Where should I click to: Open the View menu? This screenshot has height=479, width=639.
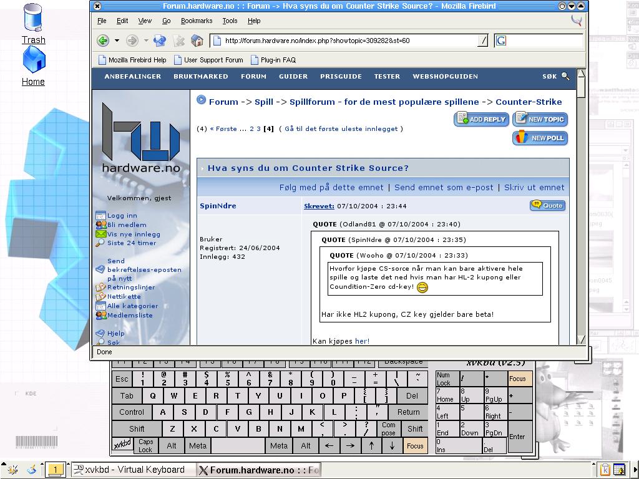(145, 21)
